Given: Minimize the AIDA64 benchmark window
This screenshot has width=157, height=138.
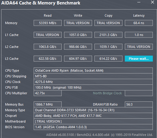Looking at the screenshot, I should click(x=139, y=2).
